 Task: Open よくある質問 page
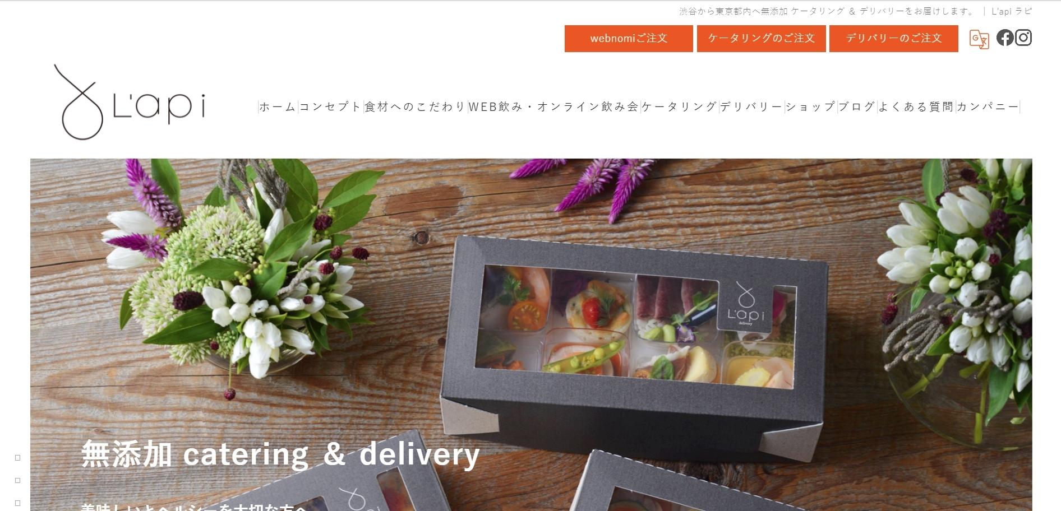tap(916, 106)
